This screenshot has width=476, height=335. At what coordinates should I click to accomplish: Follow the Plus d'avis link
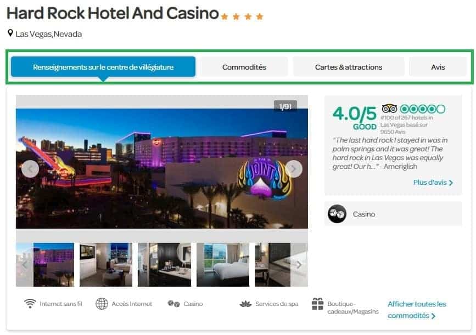(433, 183)
